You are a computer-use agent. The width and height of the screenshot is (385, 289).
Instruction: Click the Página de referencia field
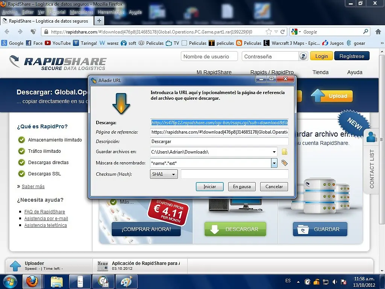tap(219, 132)
